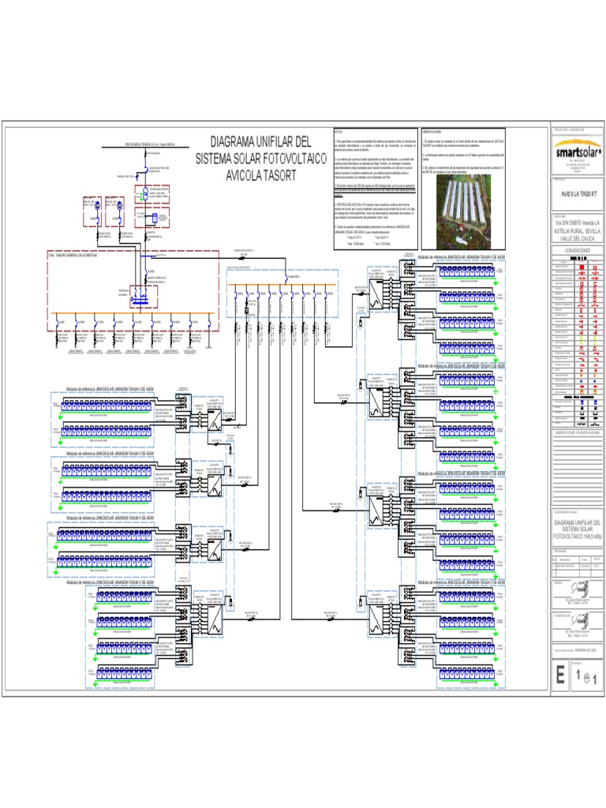
Task: Click the energy meter symbol below the transformer
Action: pos(154,219)
